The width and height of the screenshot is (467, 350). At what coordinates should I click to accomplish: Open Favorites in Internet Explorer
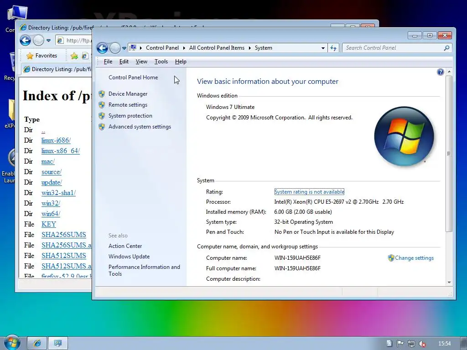tap(42, 56)
